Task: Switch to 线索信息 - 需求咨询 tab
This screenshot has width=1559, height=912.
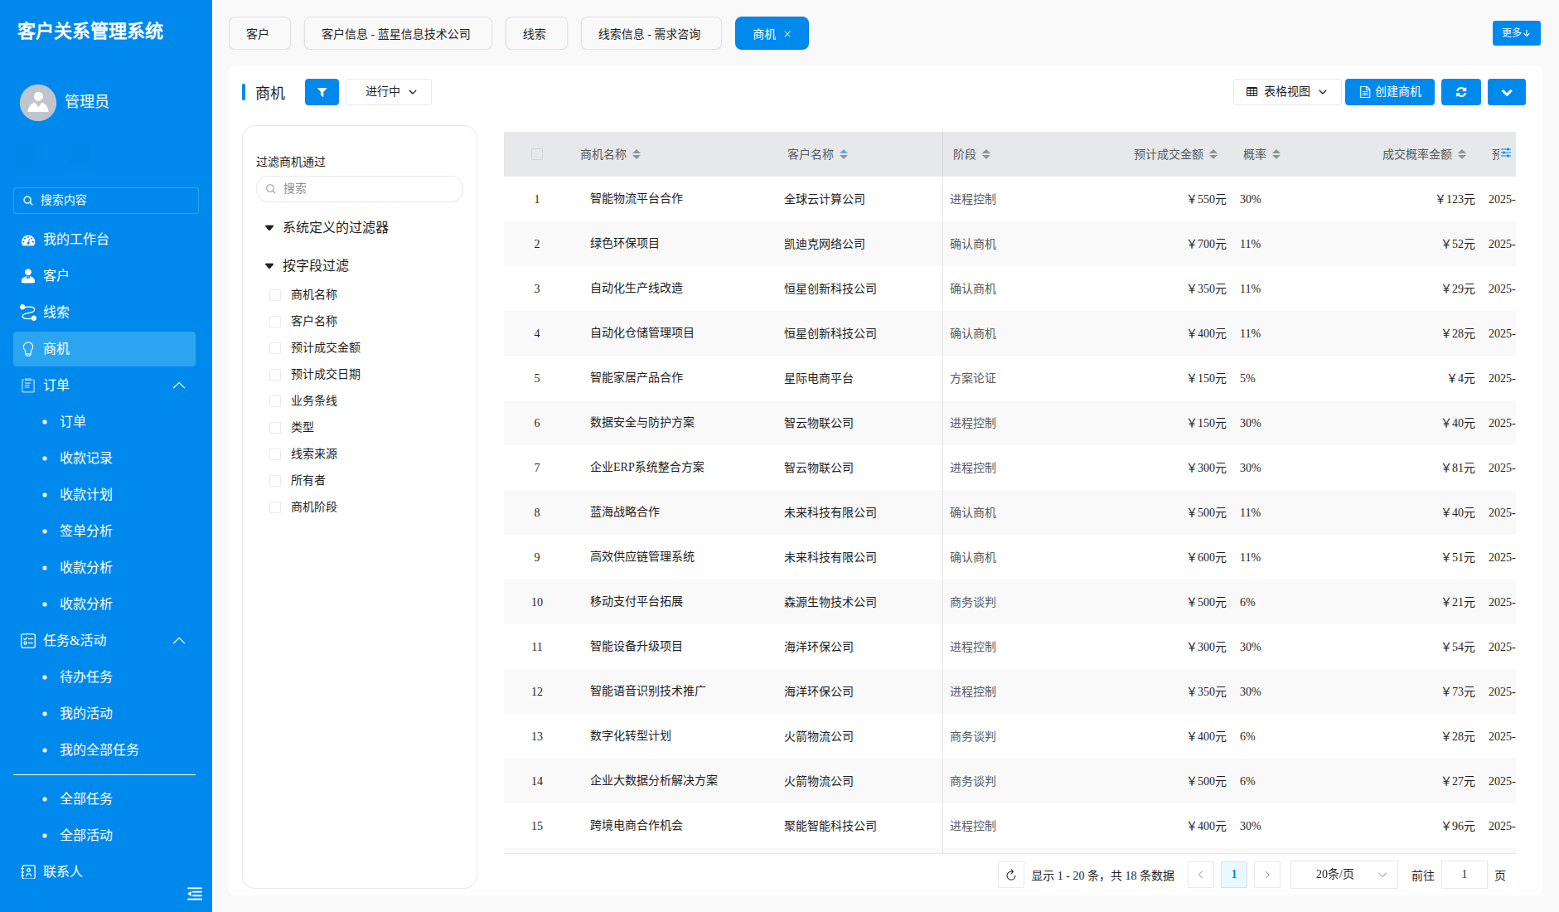Action: click(x=651, y=33)
